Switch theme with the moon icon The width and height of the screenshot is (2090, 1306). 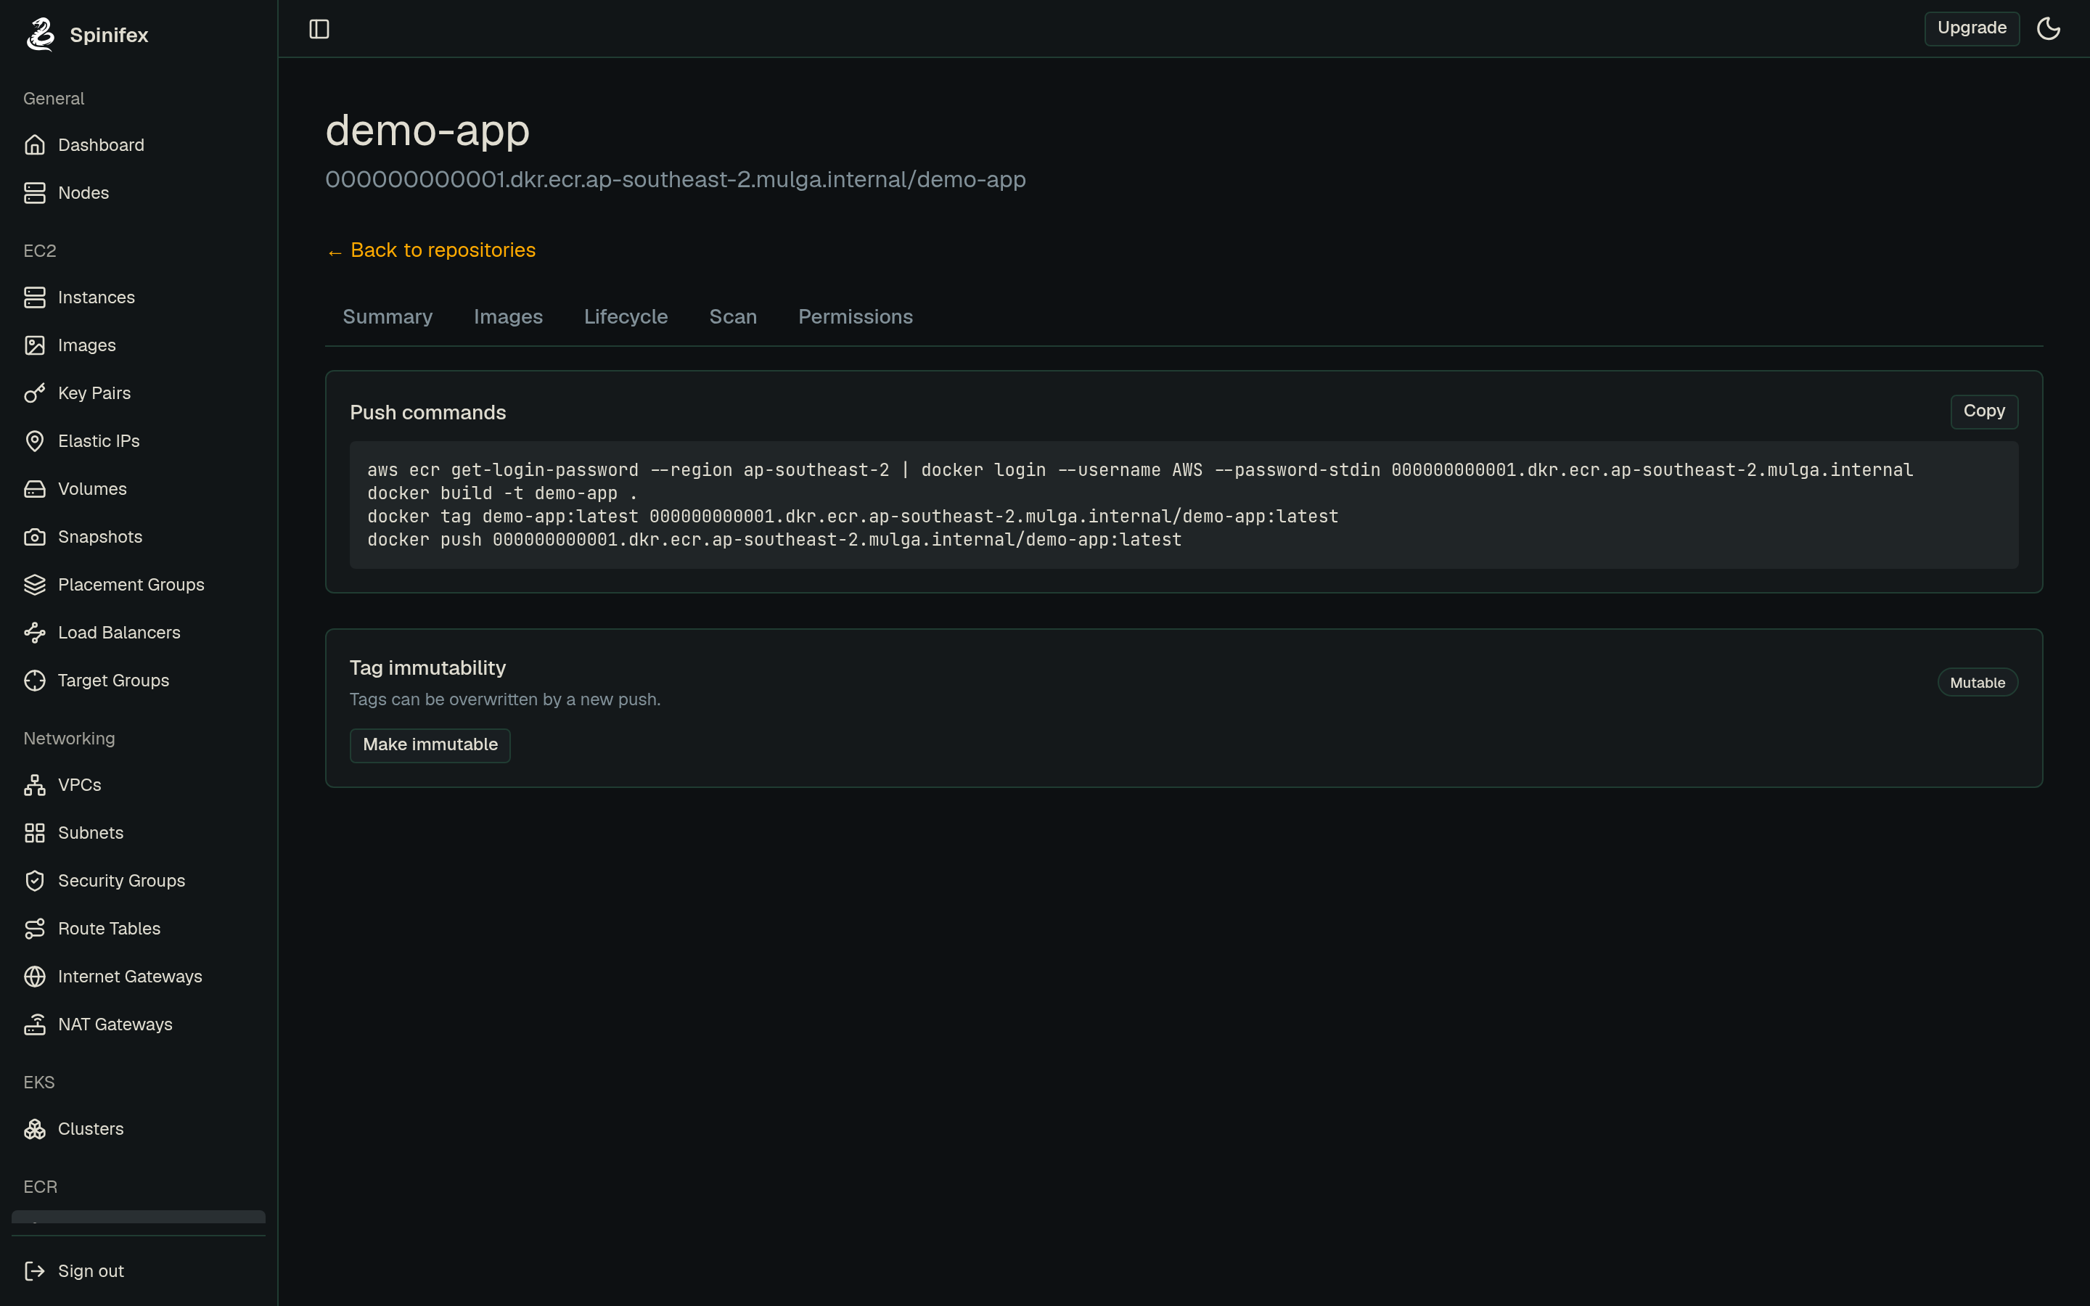click(2049, 28)
